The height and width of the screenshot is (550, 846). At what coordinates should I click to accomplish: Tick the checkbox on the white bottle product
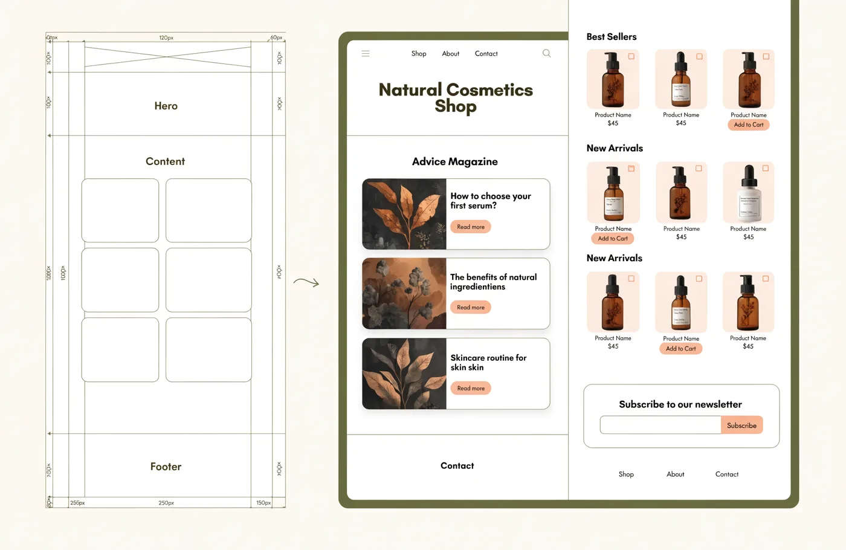(x=766, y=168)
